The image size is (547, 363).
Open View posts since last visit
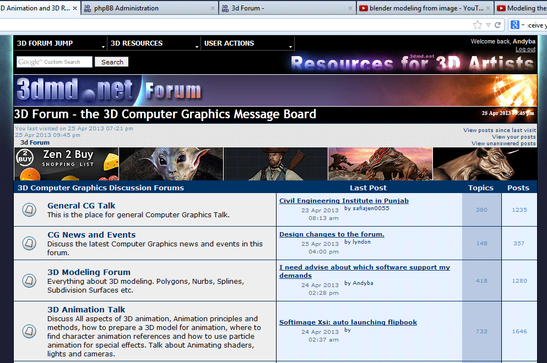pyautogui.click(x=500, y=130)
